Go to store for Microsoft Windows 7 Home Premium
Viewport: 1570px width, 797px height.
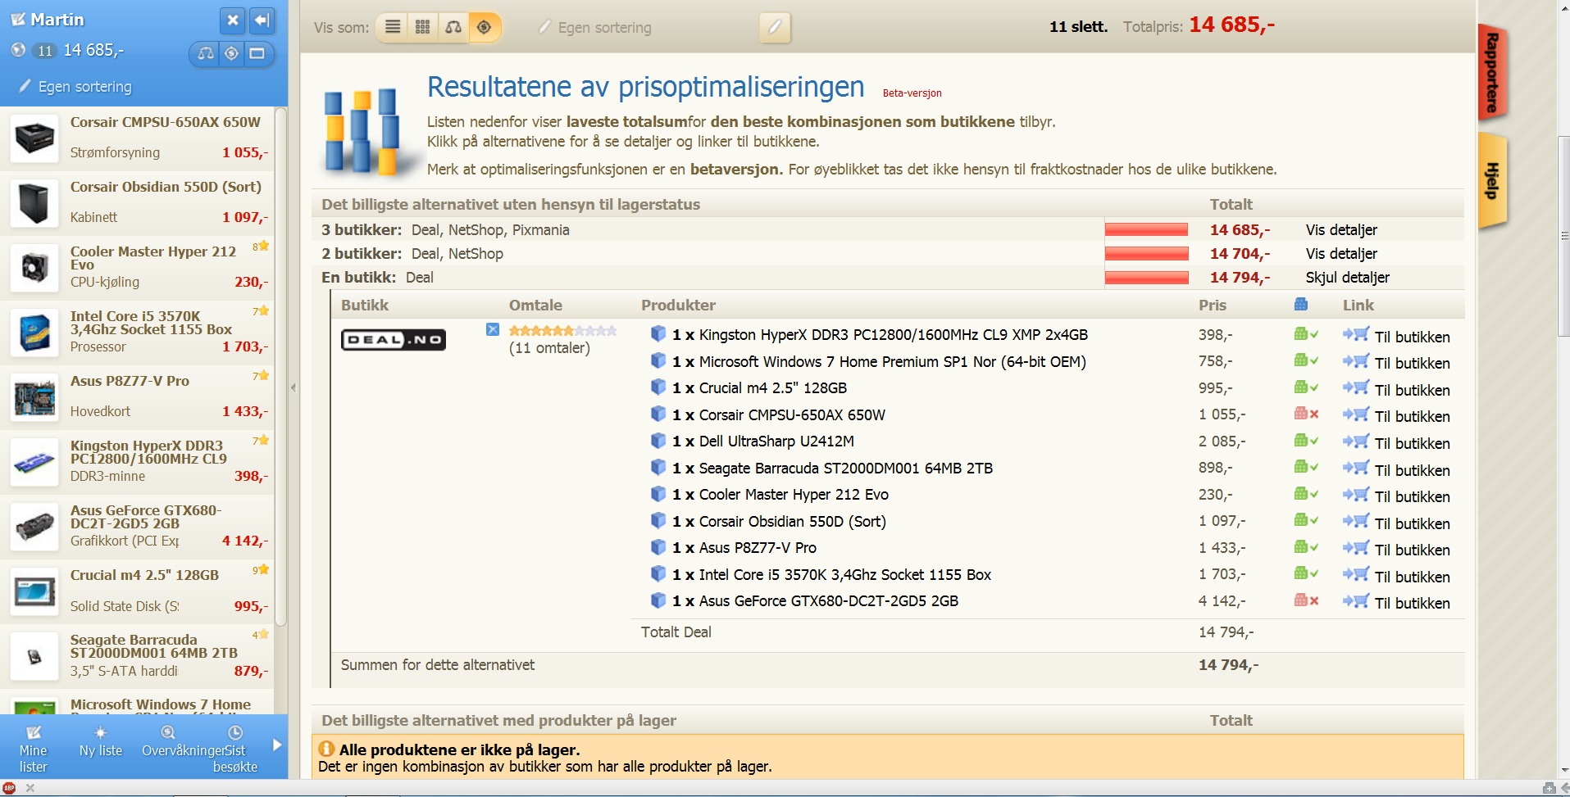tap(1412, 363)
